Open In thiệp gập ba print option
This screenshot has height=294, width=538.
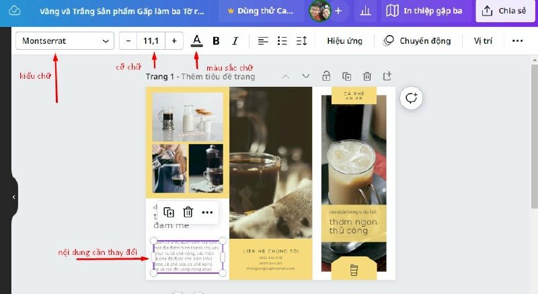pyautogui.click(x=426, y=11)
